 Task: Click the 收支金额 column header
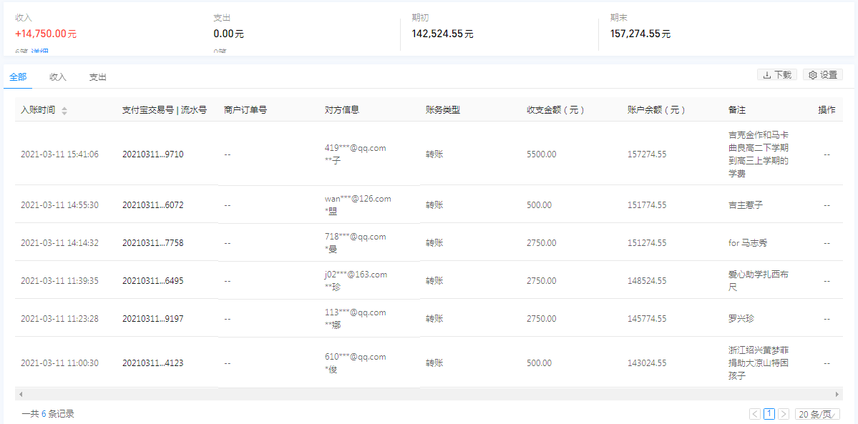pyautogui.click(x=555, y=110)
